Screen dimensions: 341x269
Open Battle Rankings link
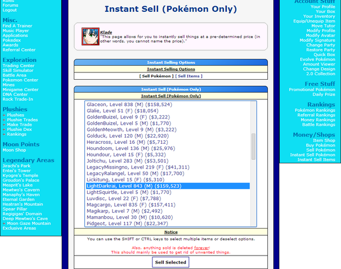318,125
